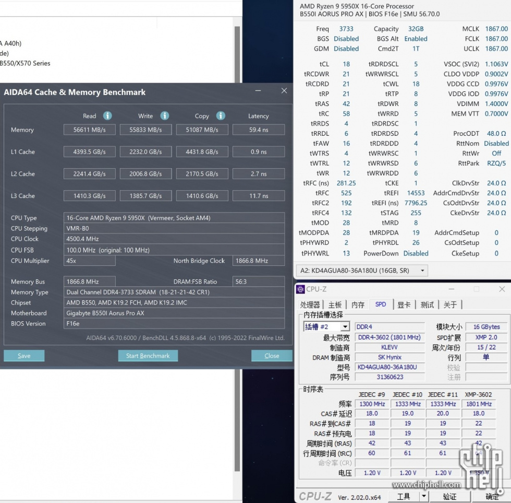Click the JEDEC #9 频率 1300 MHz cell

(x=372, y=404)
